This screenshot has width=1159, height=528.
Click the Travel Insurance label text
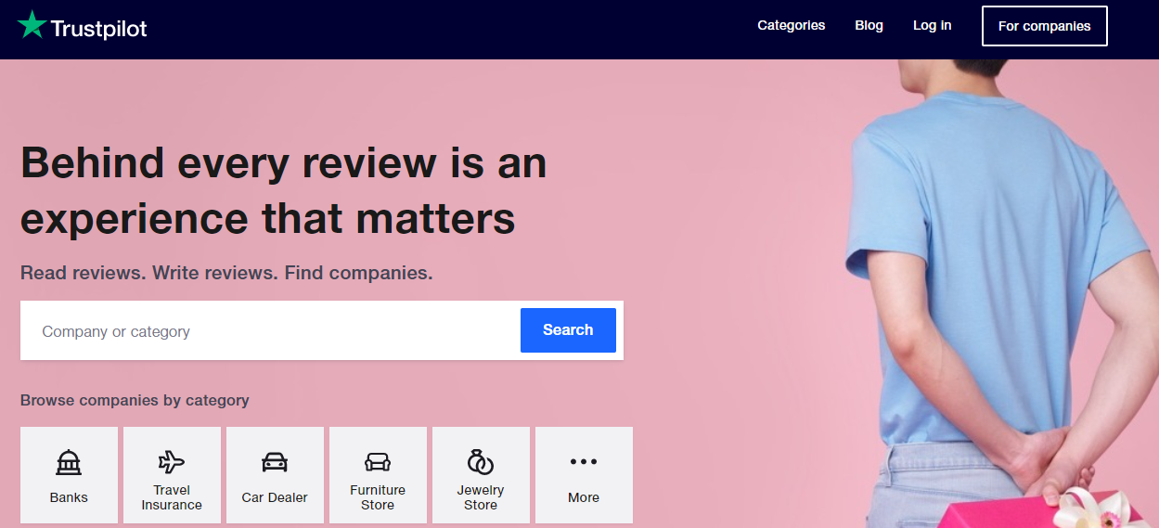pos(172,497)
